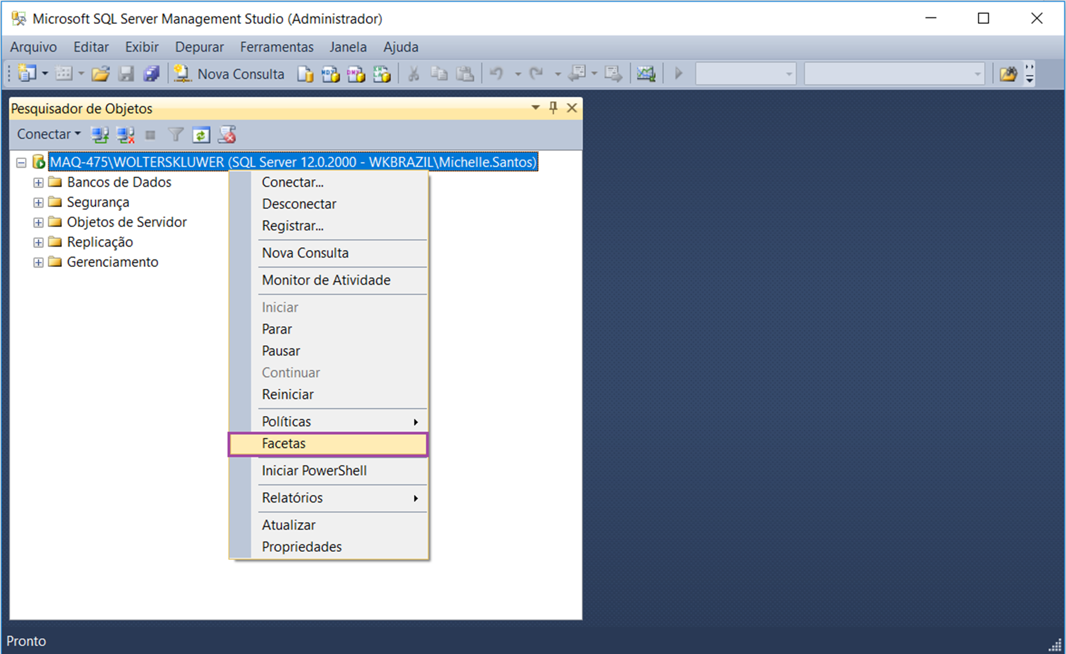This screenshot has width=1066, height=654.
Task: Choose Propriedades in the context menu
Action: click(328, 547)
